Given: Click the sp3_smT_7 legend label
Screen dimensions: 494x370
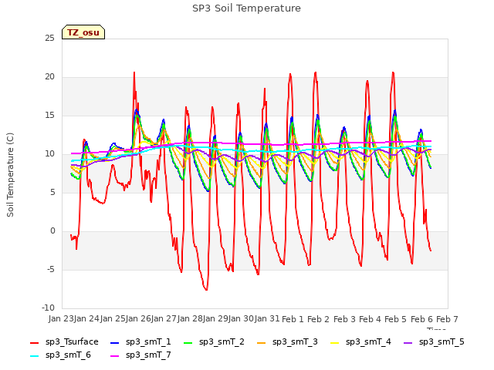Looking at the screenshot, I should [148, 355].
